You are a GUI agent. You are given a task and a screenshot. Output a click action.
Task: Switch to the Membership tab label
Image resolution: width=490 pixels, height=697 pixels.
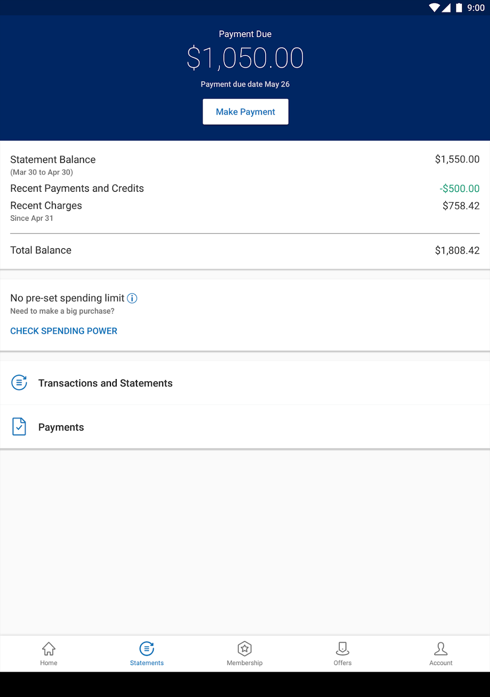tap(245, 663)
